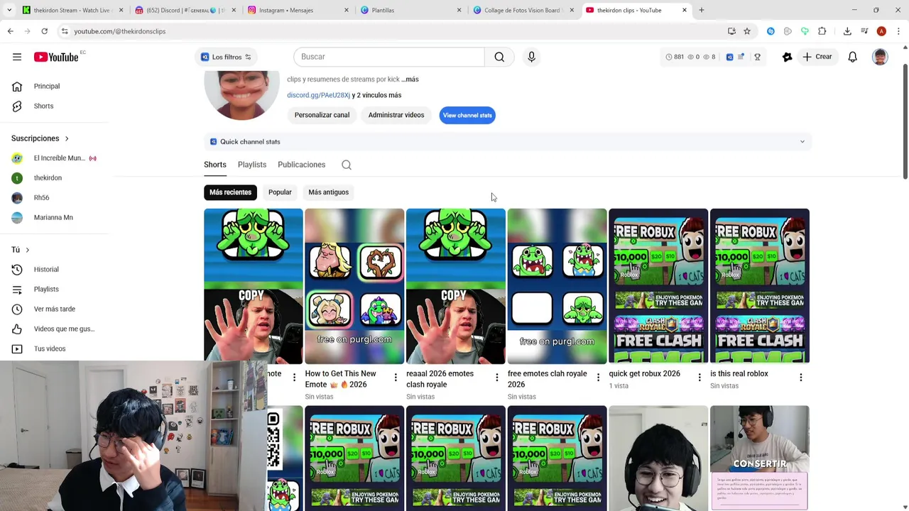Open site info icon in address bar
The height and width of the screenshot is (511, 909).
pos(65,31)
